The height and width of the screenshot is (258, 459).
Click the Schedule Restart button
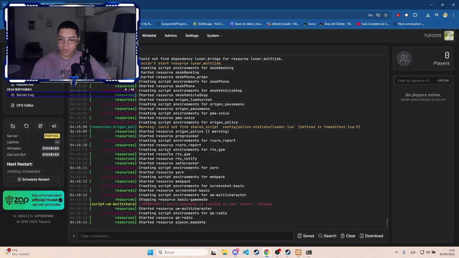33,180
